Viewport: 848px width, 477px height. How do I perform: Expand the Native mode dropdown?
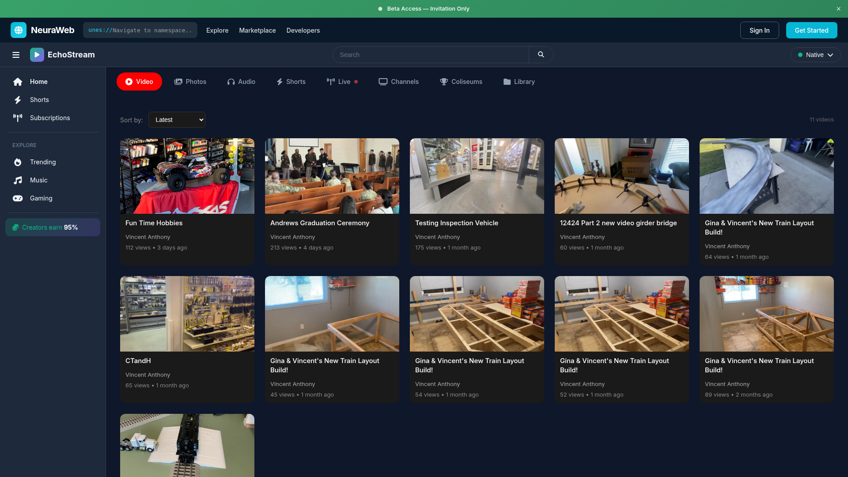tap(815, 55)
